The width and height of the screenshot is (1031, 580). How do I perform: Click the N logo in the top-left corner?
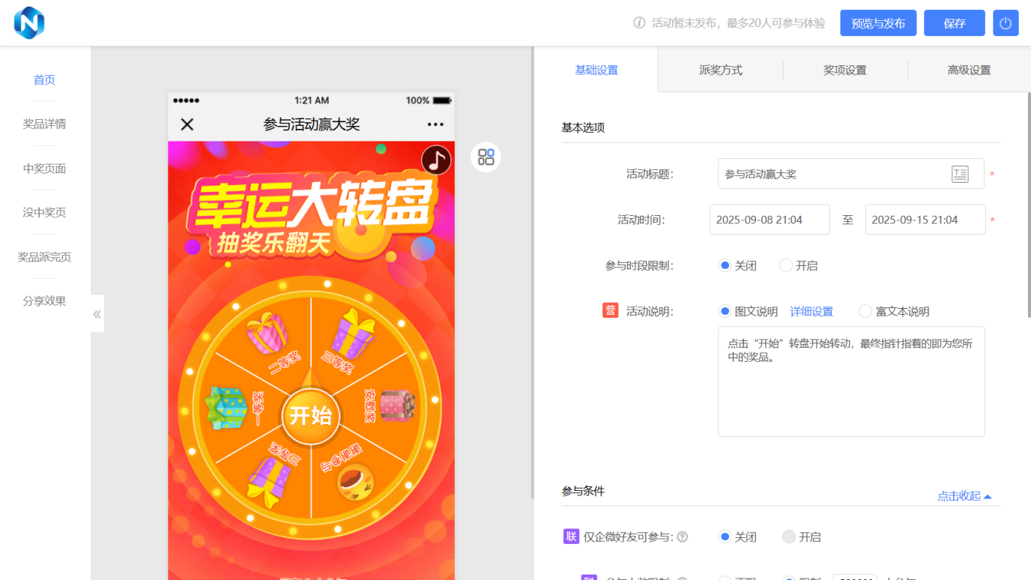coord(28,22)
